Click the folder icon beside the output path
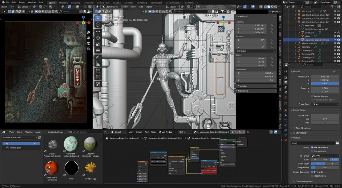Image resolution: width=342 pixels, height=188 pixels. [x=337, y=143]
